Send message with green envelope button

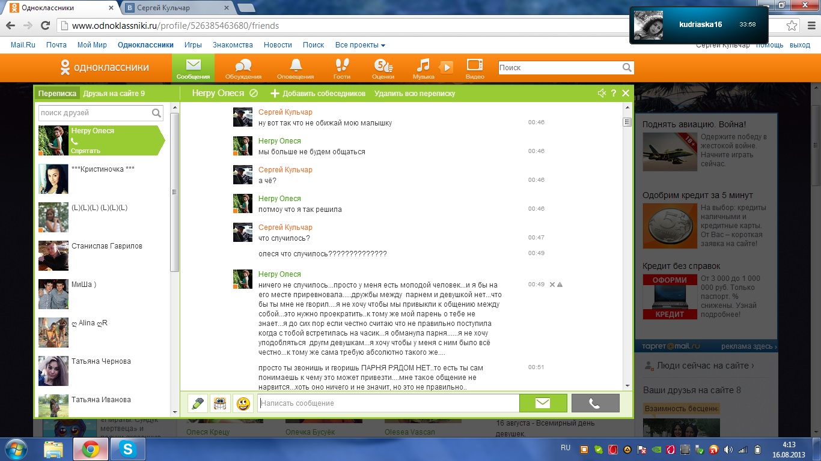pos(543,403)
